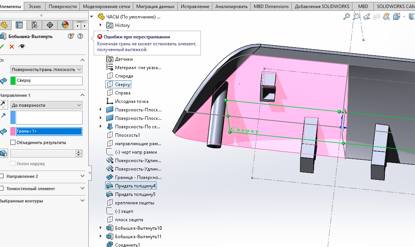This screenshot has width=415, height=247.
Task: Open the 'Поверхности' ribbon tab
Action: coord(63,7)
